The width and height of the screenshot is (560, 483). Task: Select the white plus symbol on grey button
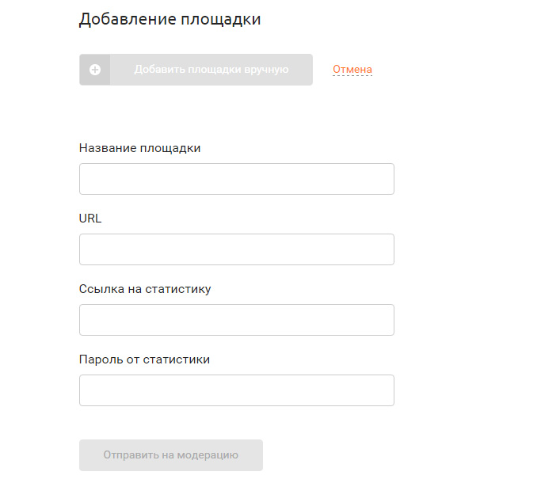tap(94, 70)
